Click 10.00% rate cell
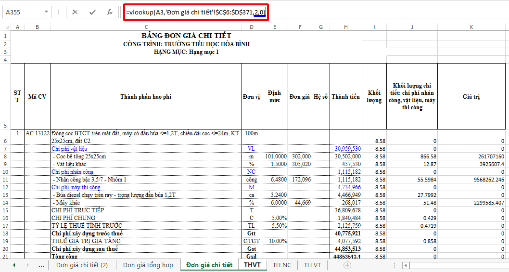 (274, 241)
